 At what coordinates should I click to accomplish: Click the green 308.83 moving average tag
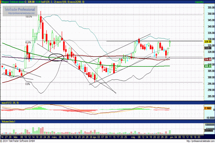[208, 66]
